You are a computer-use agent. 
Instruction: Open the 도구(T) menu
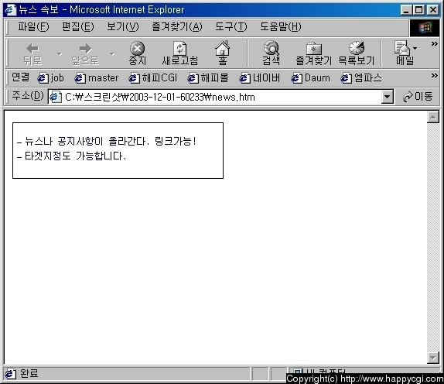point(231,27)
